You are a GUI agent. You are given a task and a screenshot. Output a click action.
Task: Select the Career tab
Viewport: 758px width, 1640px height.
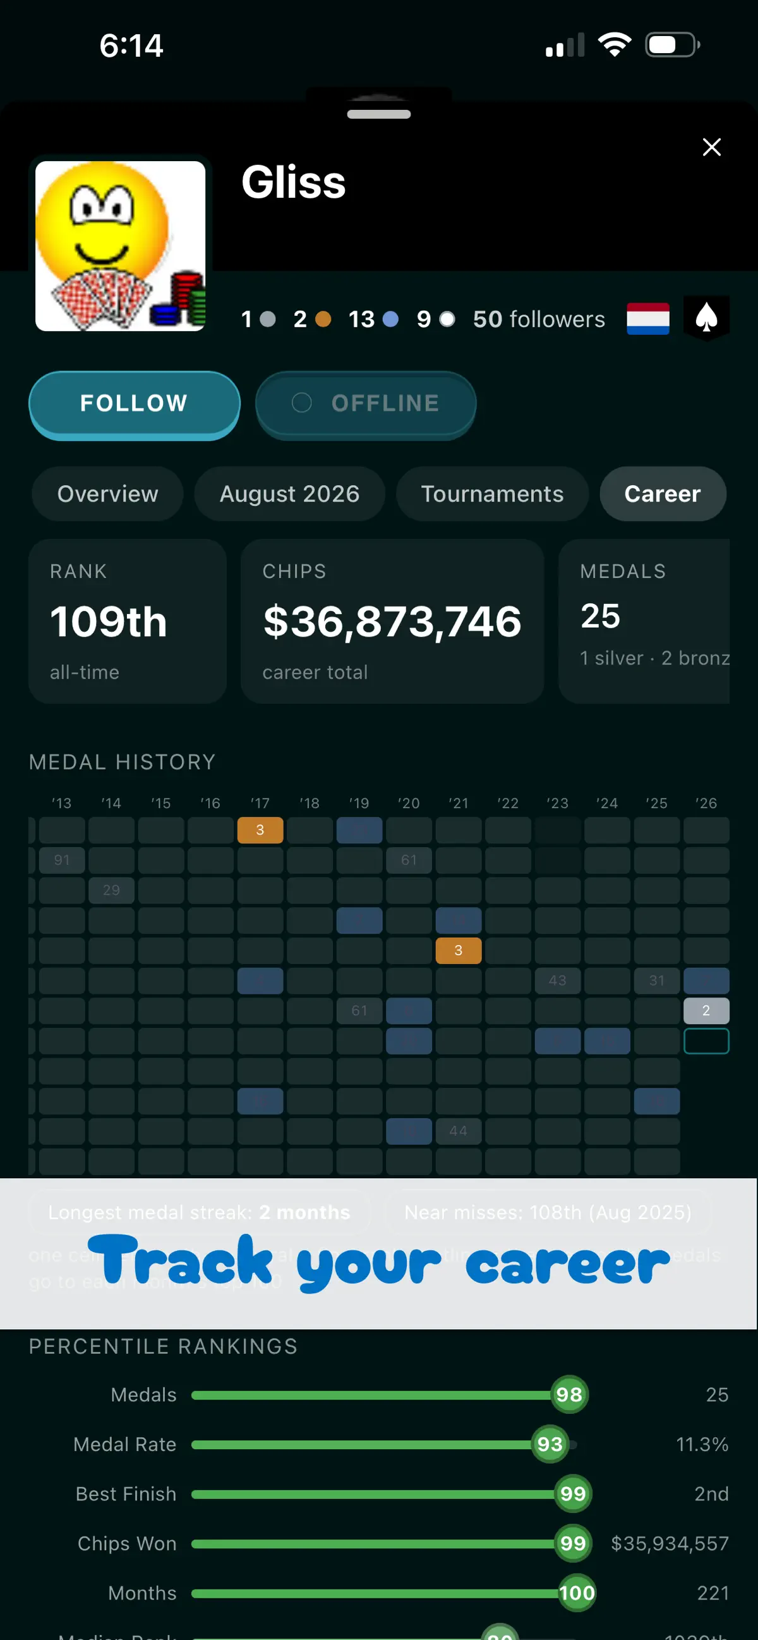663,494
